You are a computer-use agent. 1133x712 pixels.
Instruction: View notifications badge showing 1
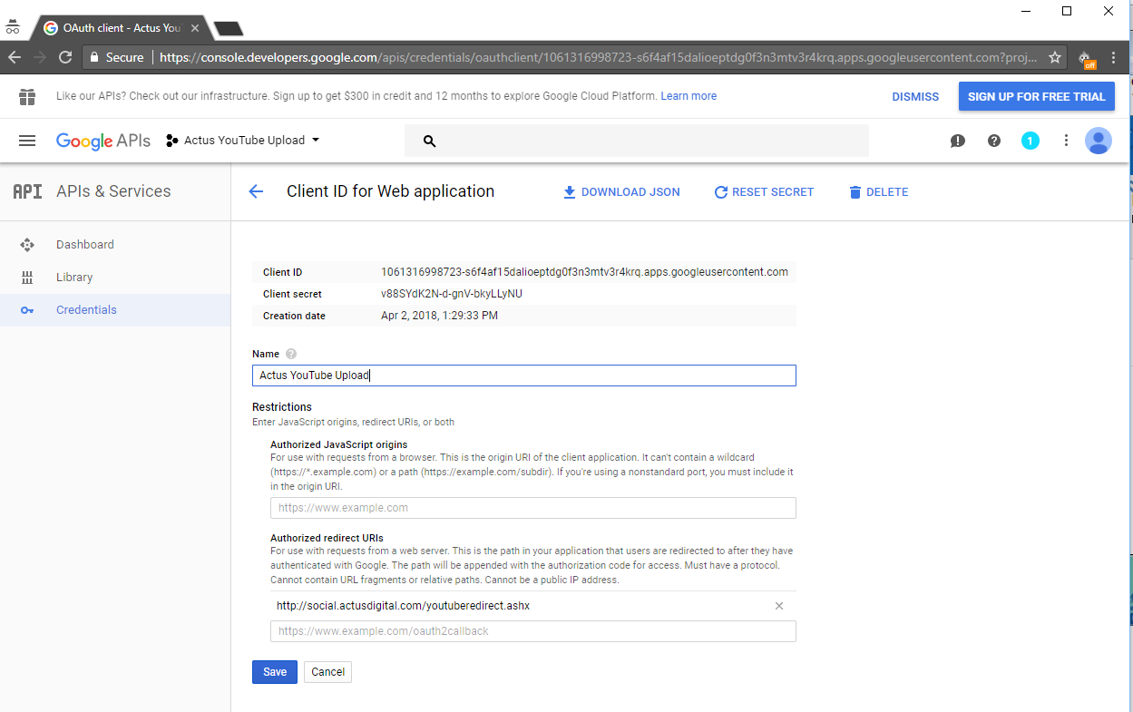pyautogui.click(x=1030, y=141)
